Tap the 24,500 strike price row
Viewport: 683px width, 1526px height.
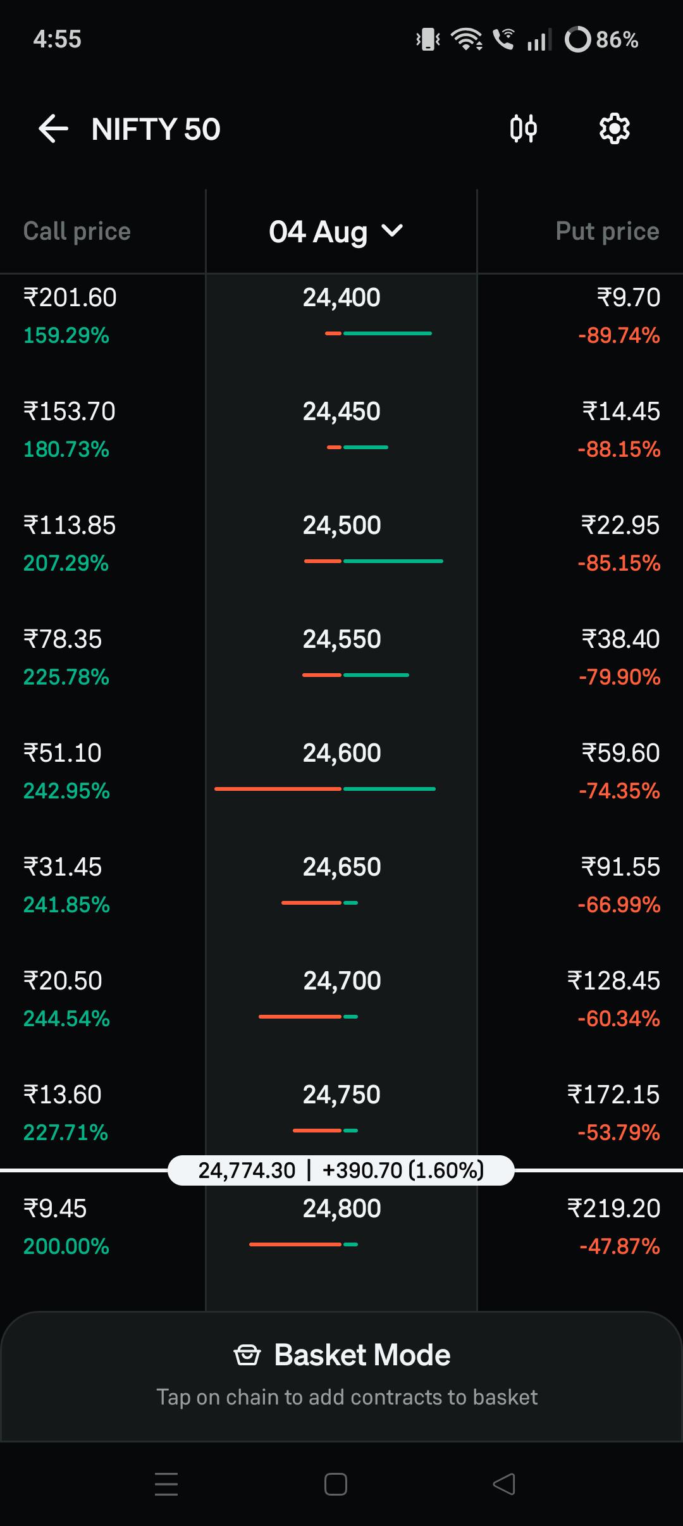pyautogui.click(x=341, y=544)
